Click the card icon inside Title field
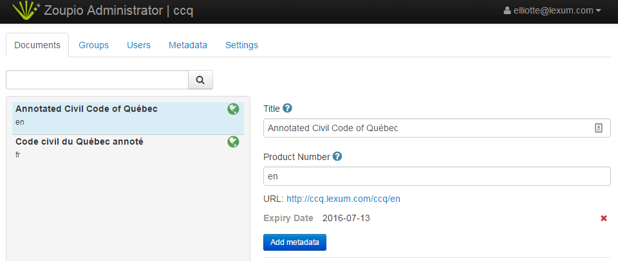Screen dimensions: 618x261 598,128
